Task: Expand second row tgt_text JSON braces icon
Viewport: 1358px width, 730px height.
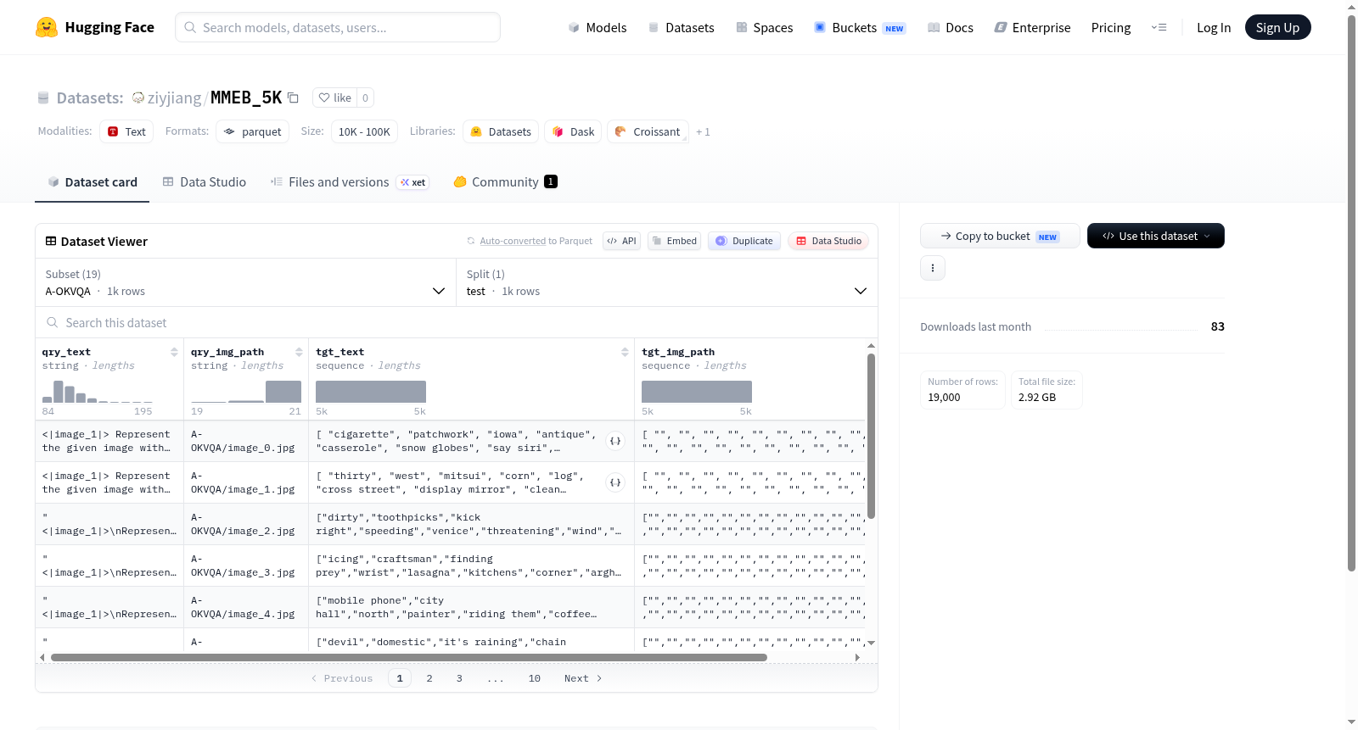Action: tap(615, 482)
